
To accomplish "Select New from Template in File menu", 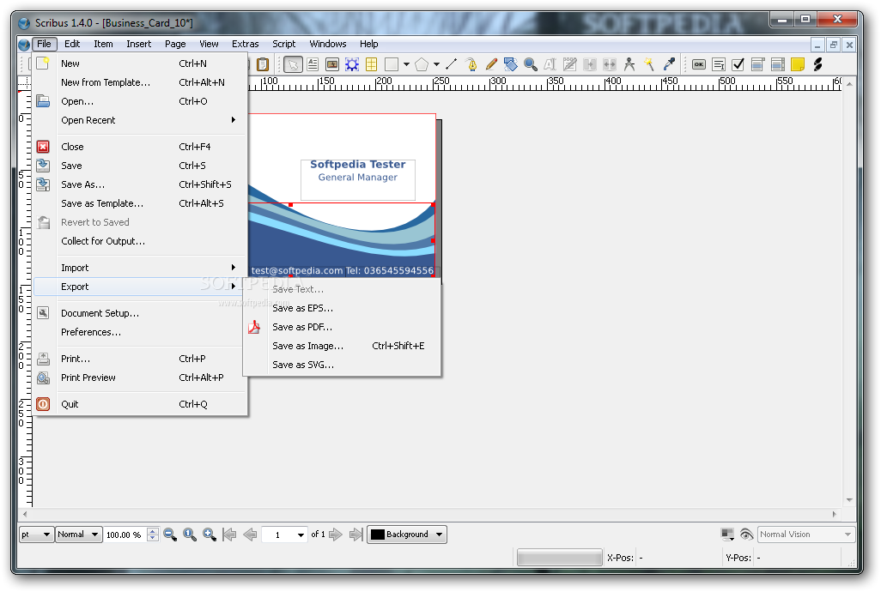I will pos(140,82).
